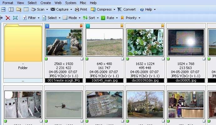Tick the white checkbox of 001Trieste scogli.JPG
Image resolution: width=216 pixels, height=125 pixels.
(x=82, y=59)
